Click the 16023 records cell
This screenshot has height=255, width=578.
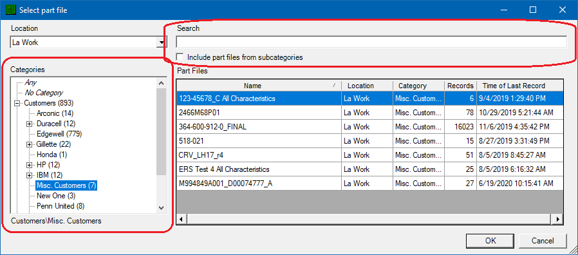[460, 127]
